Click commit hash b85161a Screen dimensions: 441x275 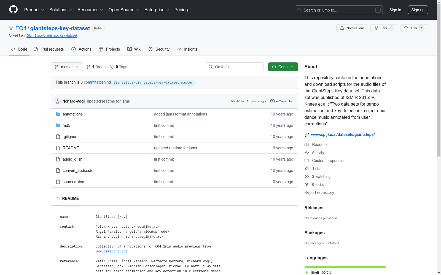tap(237, 101)
